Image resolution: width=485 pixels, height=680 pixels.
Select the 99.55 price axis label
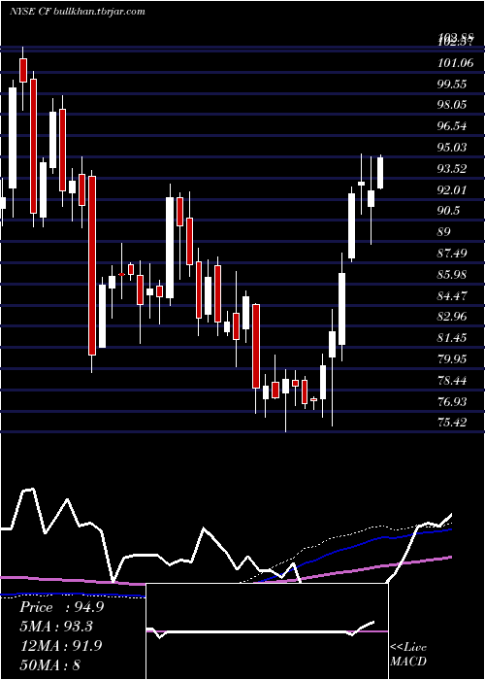tap(452, 85)
